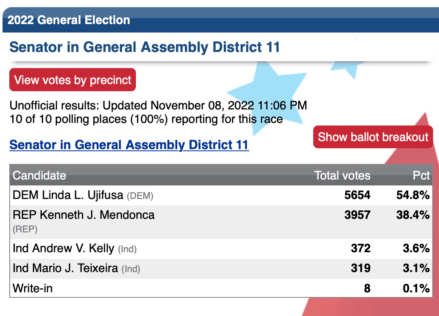Open Senator in General Assembly District 11 link
Viewport: 439px width, 316px height.
(129, 145)
